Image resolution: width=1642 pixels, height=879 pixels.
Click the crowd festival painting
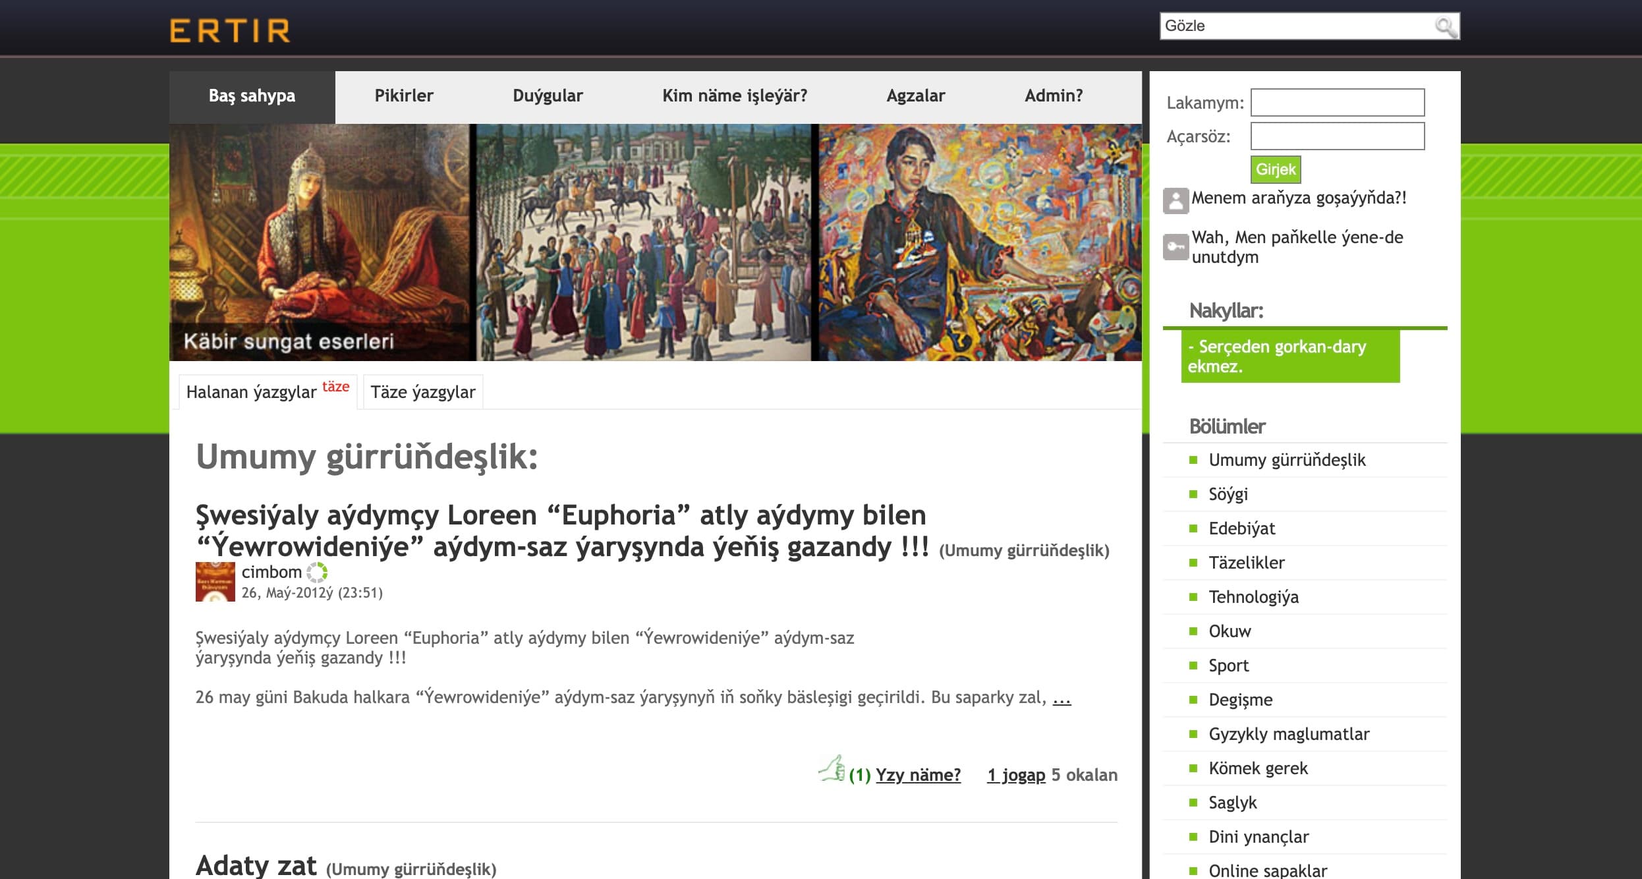(x=644, y=242)
